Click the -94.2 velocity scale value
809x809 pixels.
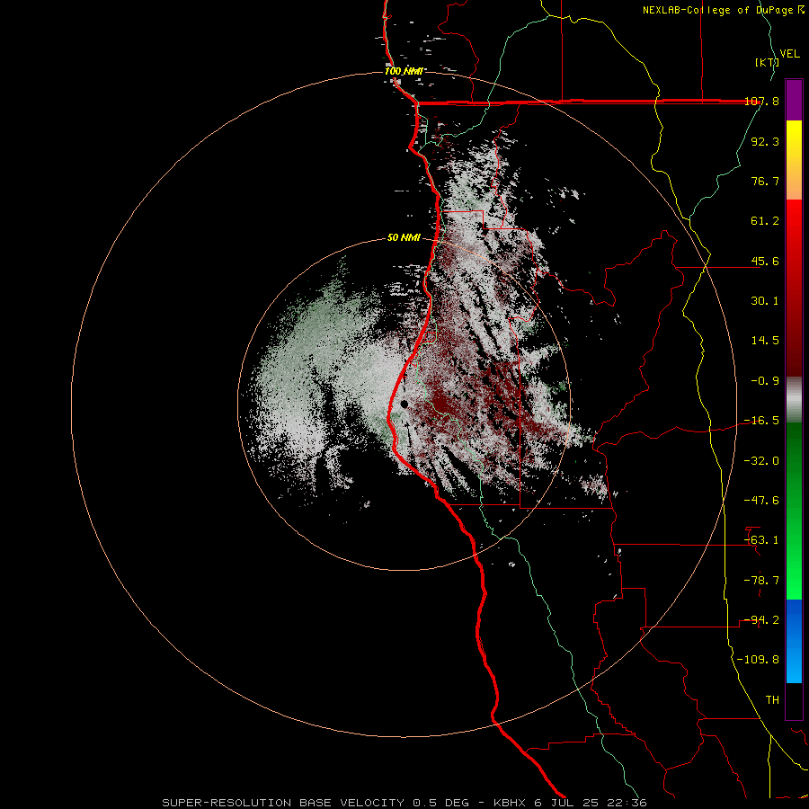[761, 620]
